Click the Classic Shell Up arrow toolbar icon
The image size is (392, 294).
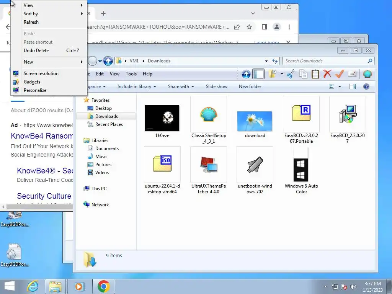[246, 74]
